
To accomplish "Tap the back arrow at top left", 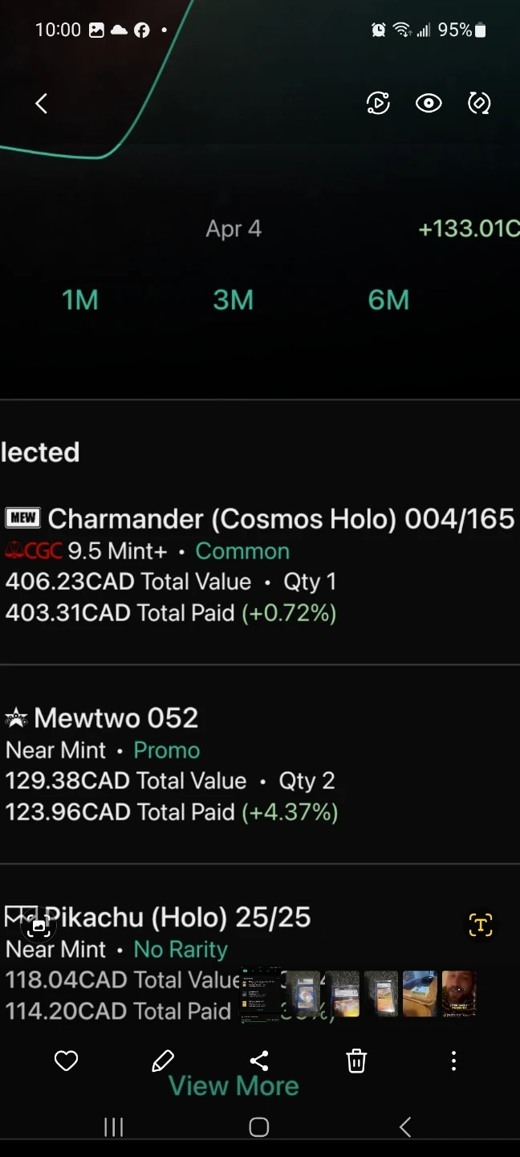I will (x=42, y=103).
